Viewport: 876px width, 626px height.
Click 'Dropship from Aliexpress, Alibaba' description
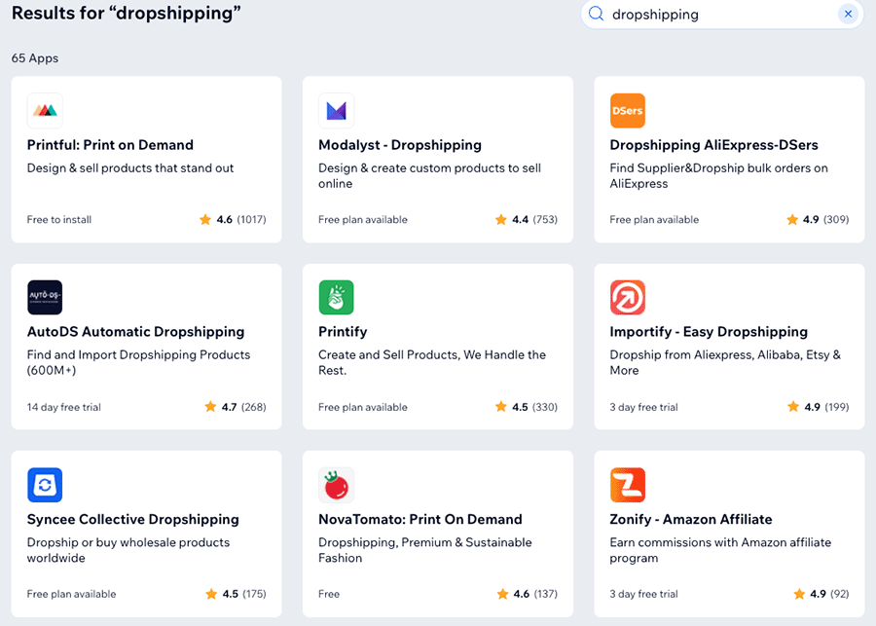[x=725, y=362]
